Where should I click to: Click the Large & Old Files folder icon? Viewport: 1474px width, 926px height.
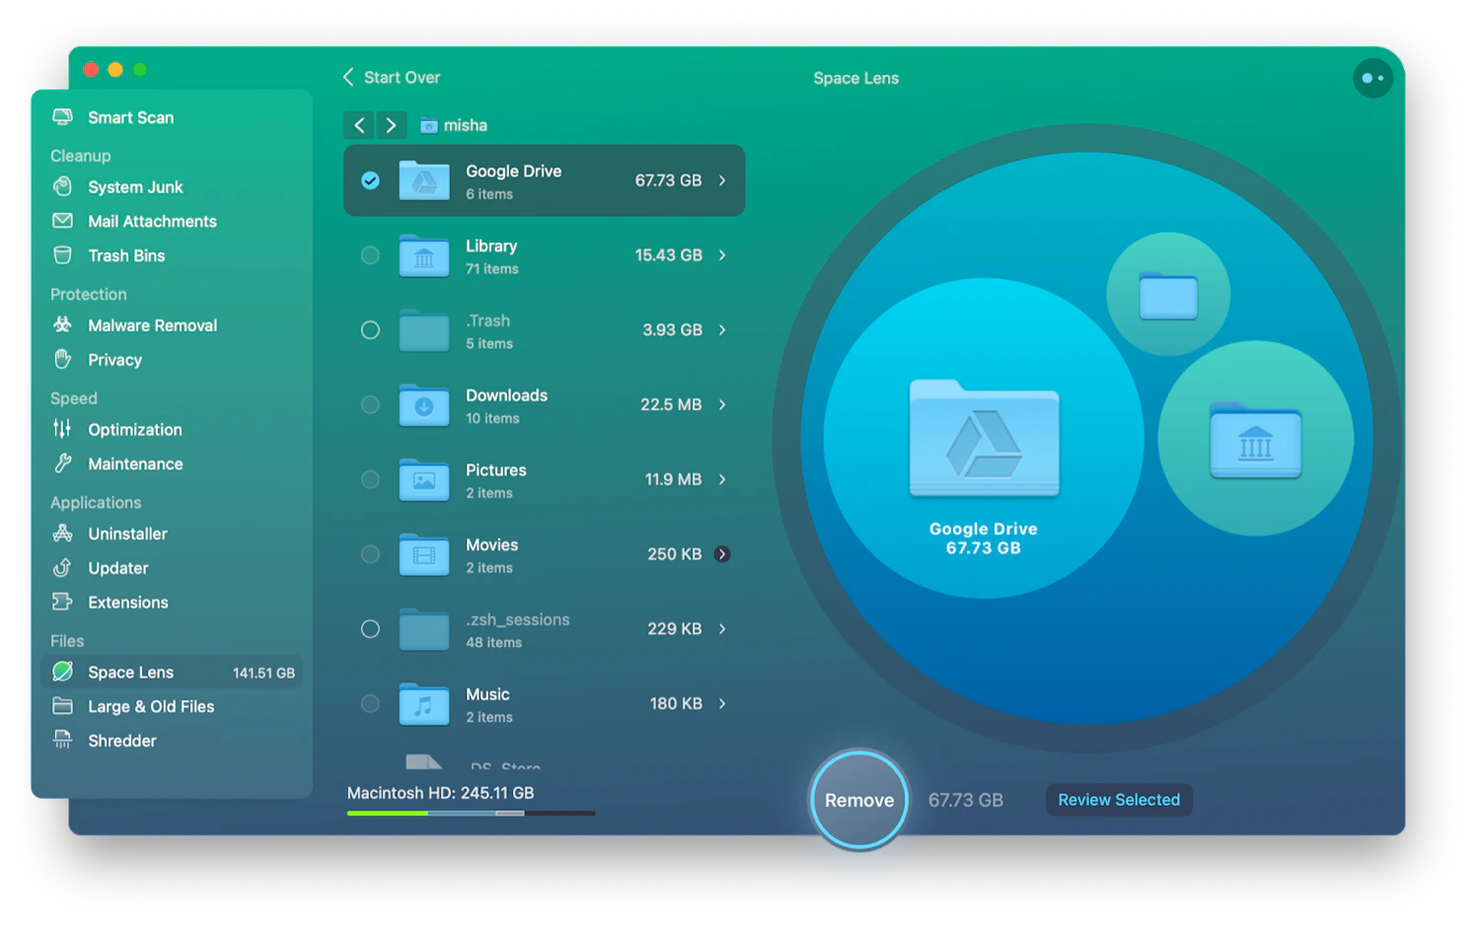pos(62,706)
